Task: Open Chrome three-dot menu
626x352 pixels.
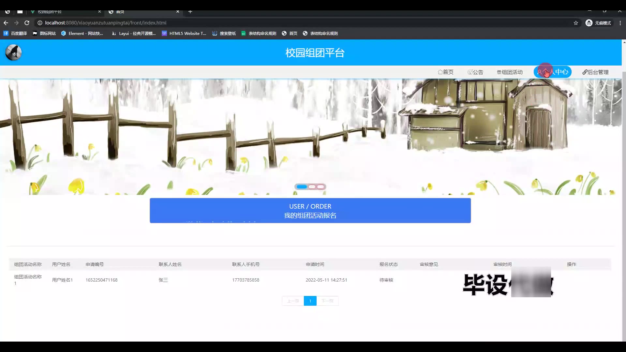Action: point(620,23)
